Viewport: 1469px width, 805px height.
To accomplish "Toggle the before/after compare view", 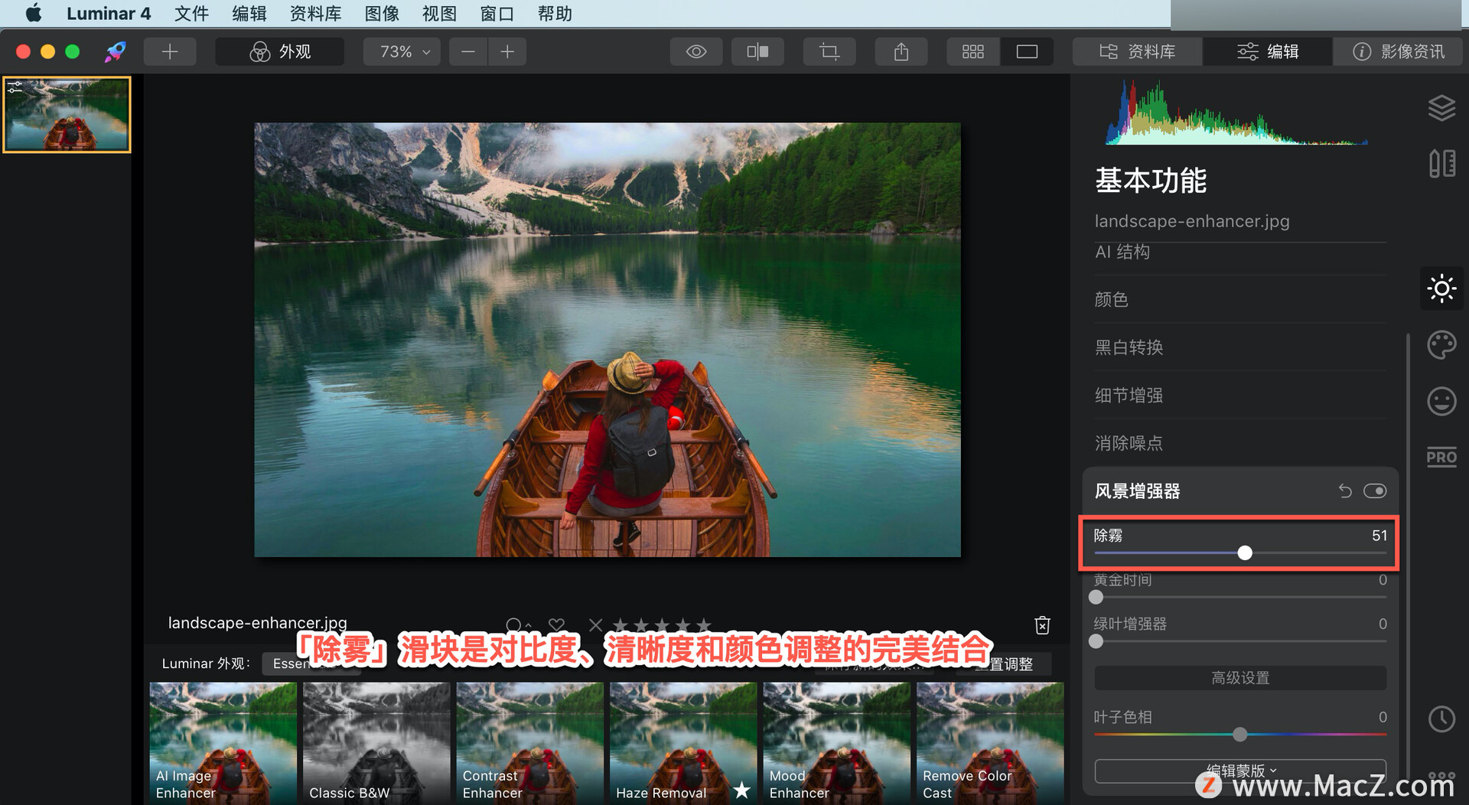I will point(757,51).
